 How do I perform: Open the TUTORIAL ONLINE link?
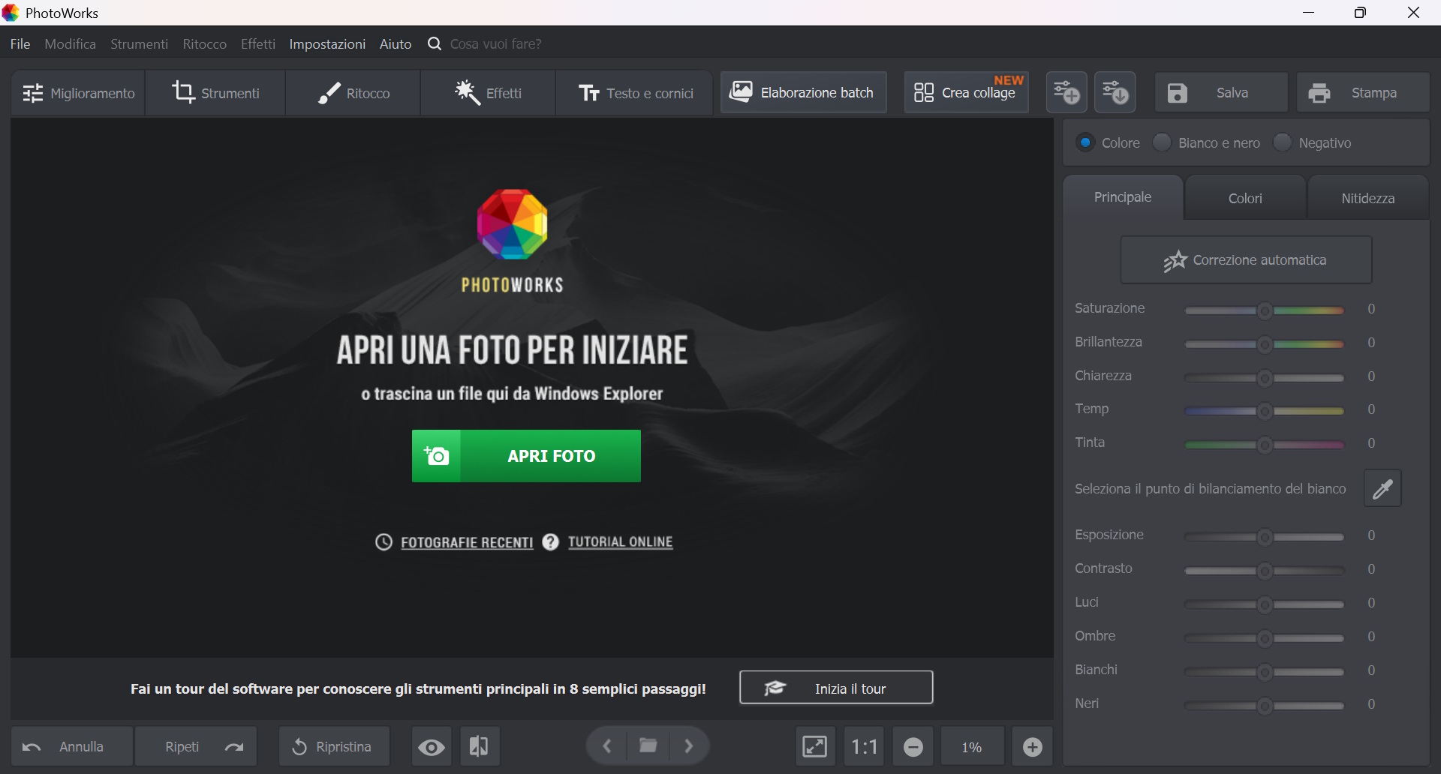(x=620, y=542)
